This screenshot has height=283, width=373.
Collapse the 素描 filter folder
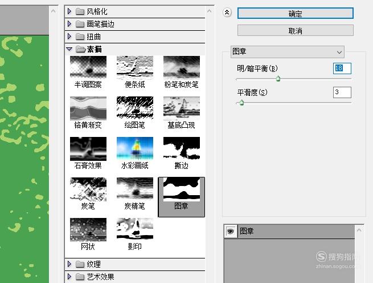pyautogui.click(x=69, y=49)
